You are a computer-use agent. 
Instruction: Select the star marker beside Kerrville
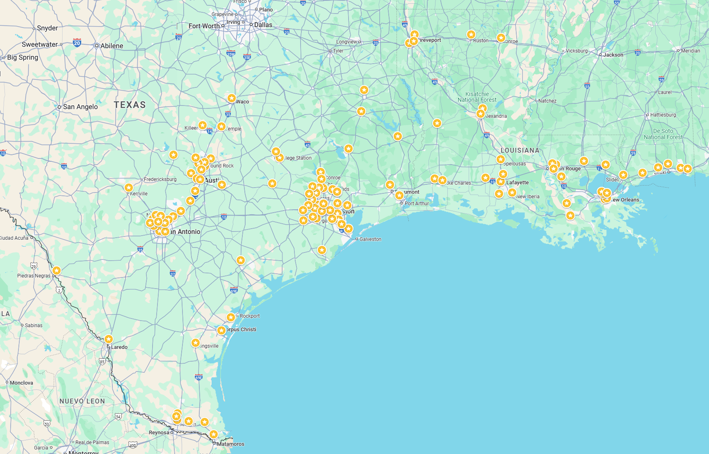tap(129, 188)
